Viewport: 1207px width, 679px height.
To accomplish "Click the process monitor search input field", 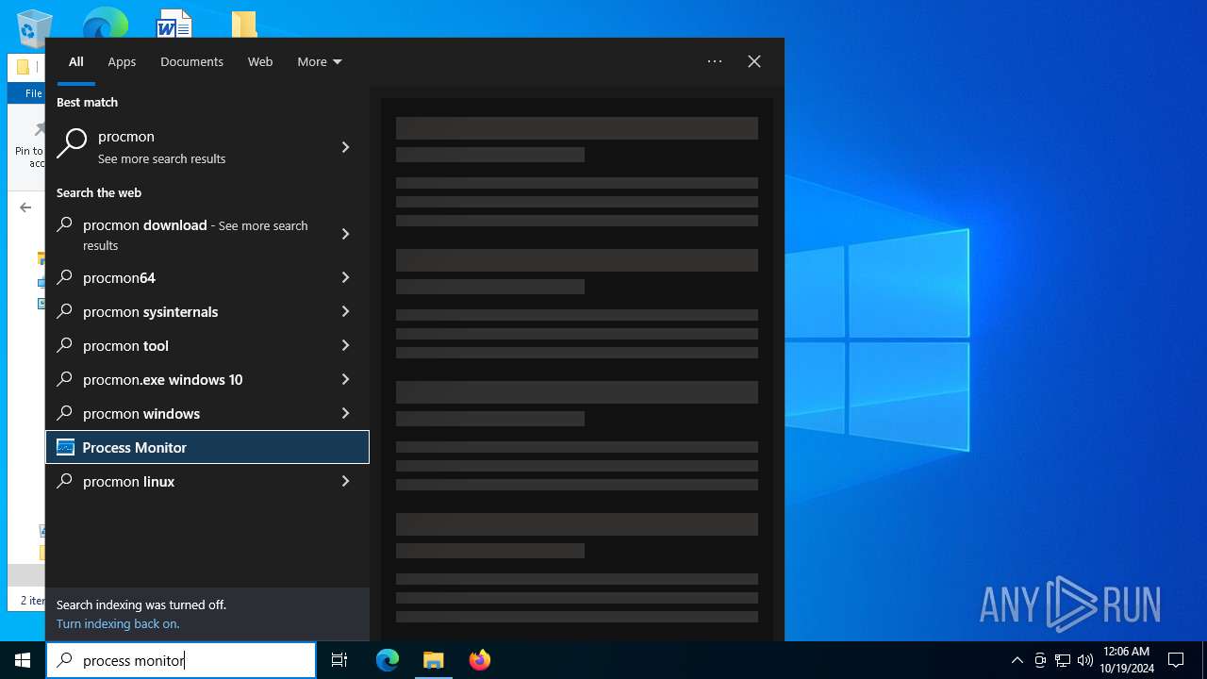I will [x=181, y=660].
